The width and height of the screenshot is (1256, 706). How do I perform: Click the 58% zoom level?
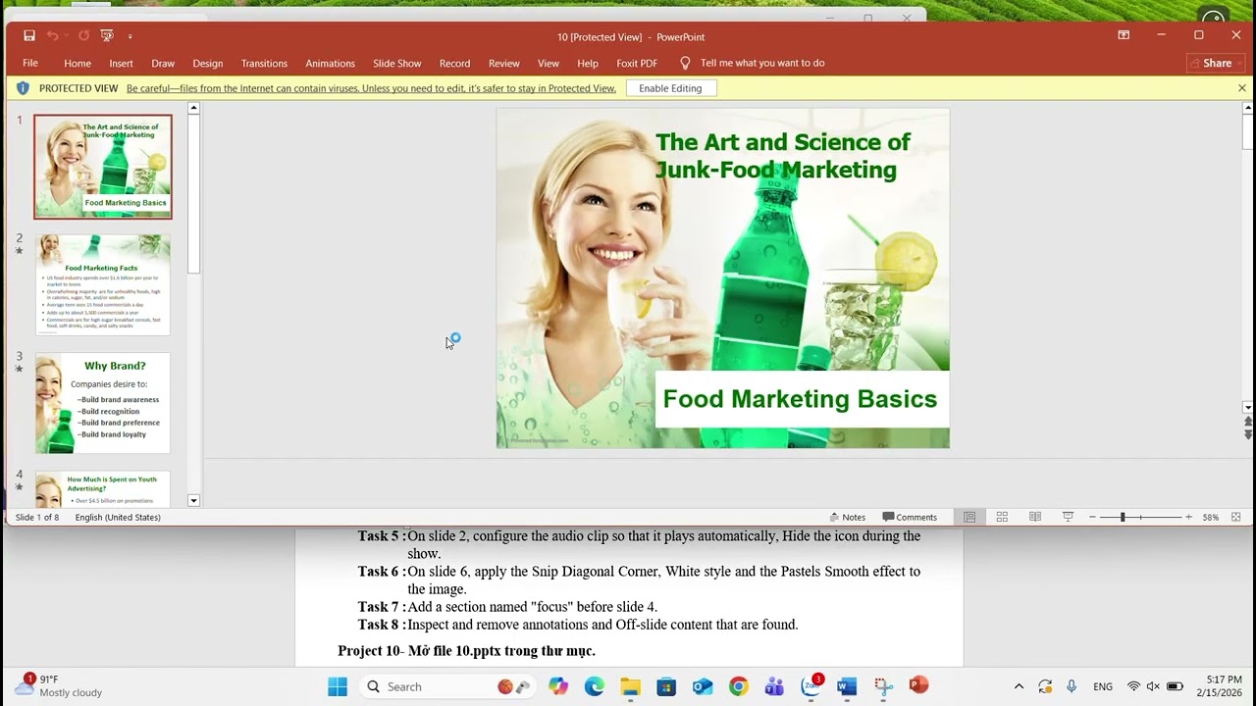[x=1210, y=517]
